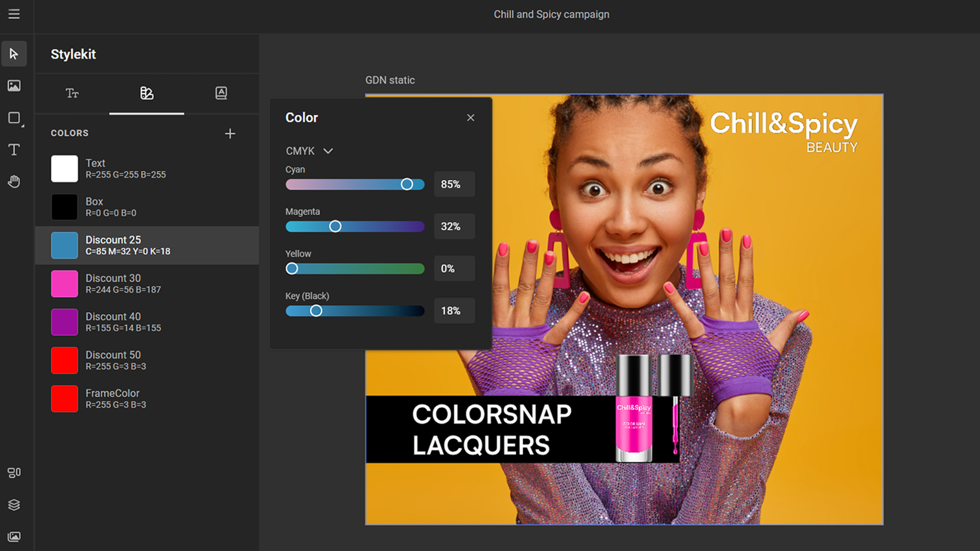Select the 'Discount 30' color name
Screen dimensions: 980x551
point(113,278)
